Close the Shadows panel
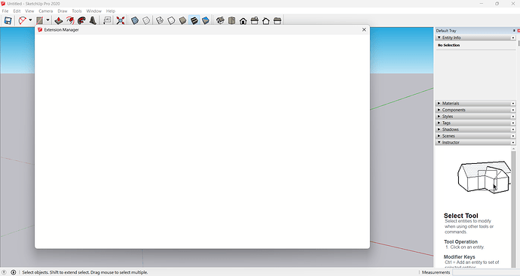 513,129
